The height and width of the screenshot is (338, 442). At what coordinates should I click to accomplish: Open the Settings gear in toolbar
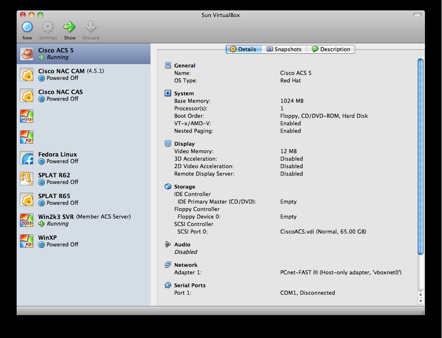pos(48,27)
